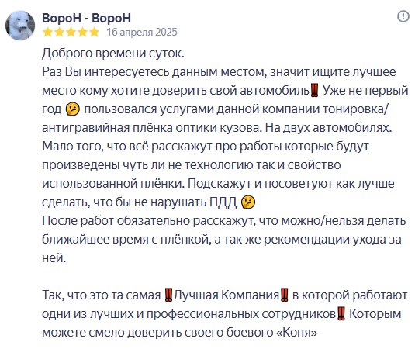Image resolution: width=415 pixels, height=349 pixels.
Task: Click the phrase Лучшая Компания
Action: (x=227, y=295)
